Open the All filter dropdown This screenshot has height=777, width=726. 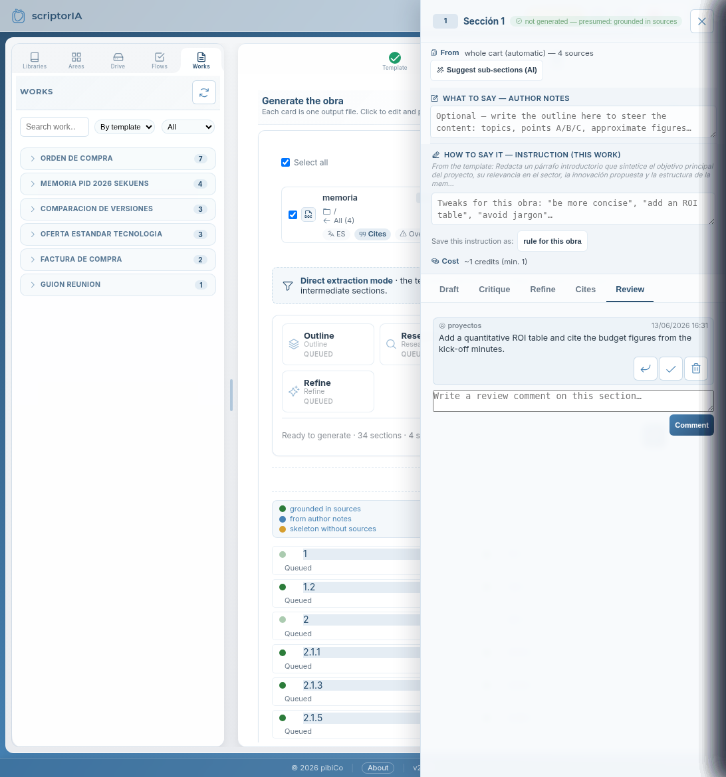click(188, 127)
